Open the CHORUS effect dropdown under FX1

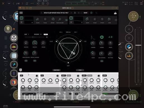click(x=29, y=94)
